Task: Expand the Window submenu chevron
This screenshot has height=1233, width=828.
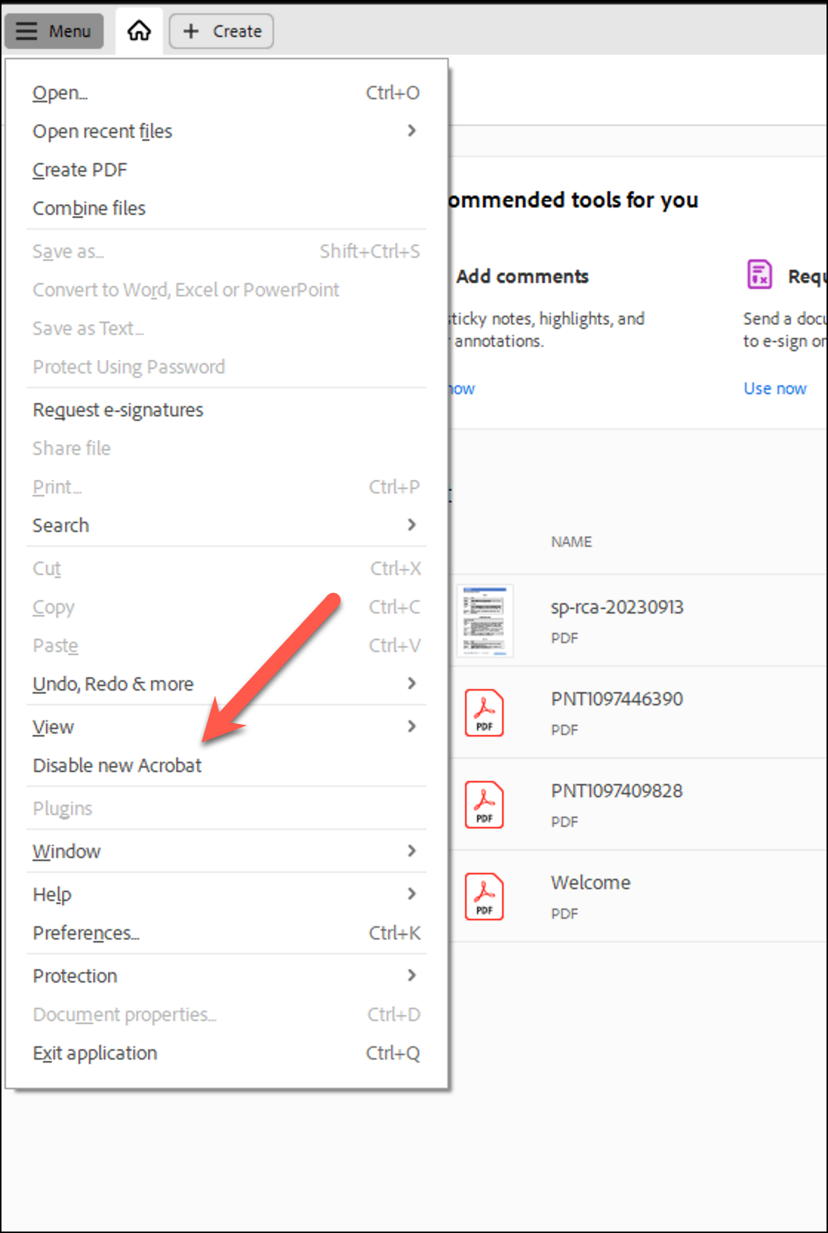Action: coord(412,851)
